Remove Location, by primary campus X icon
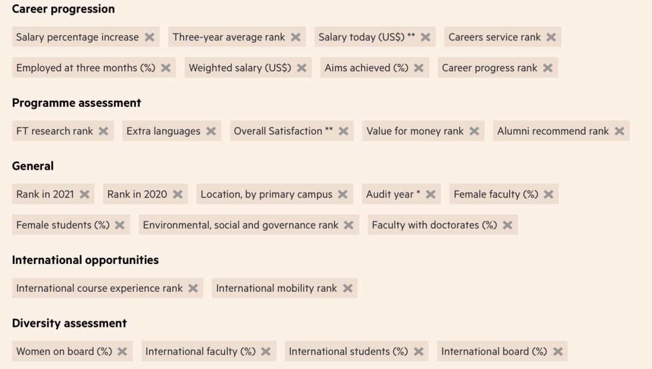The height and width of the screenshot is (369, 652). point(343,194)
